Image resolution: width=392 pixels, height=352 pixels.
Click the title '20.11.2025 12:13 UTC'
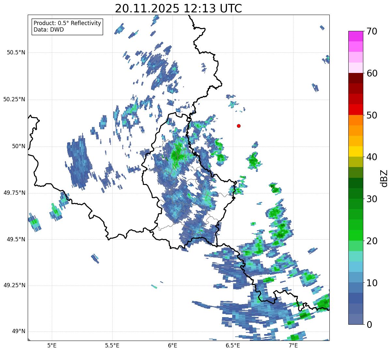tap(178, 8)
